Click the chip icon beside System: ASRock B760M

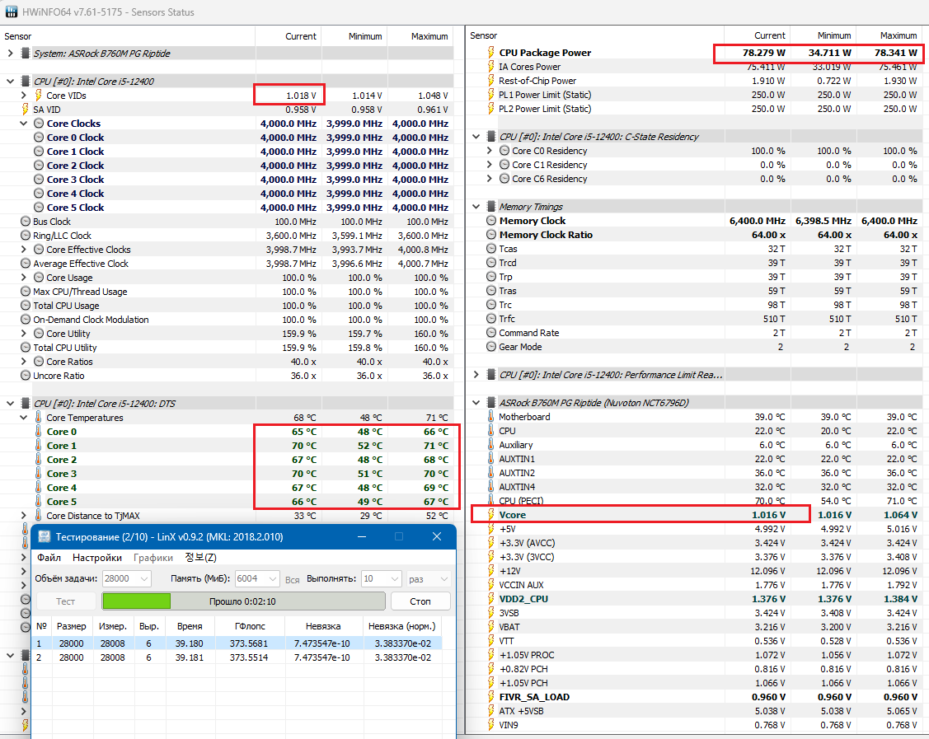(x=25, y=53)
